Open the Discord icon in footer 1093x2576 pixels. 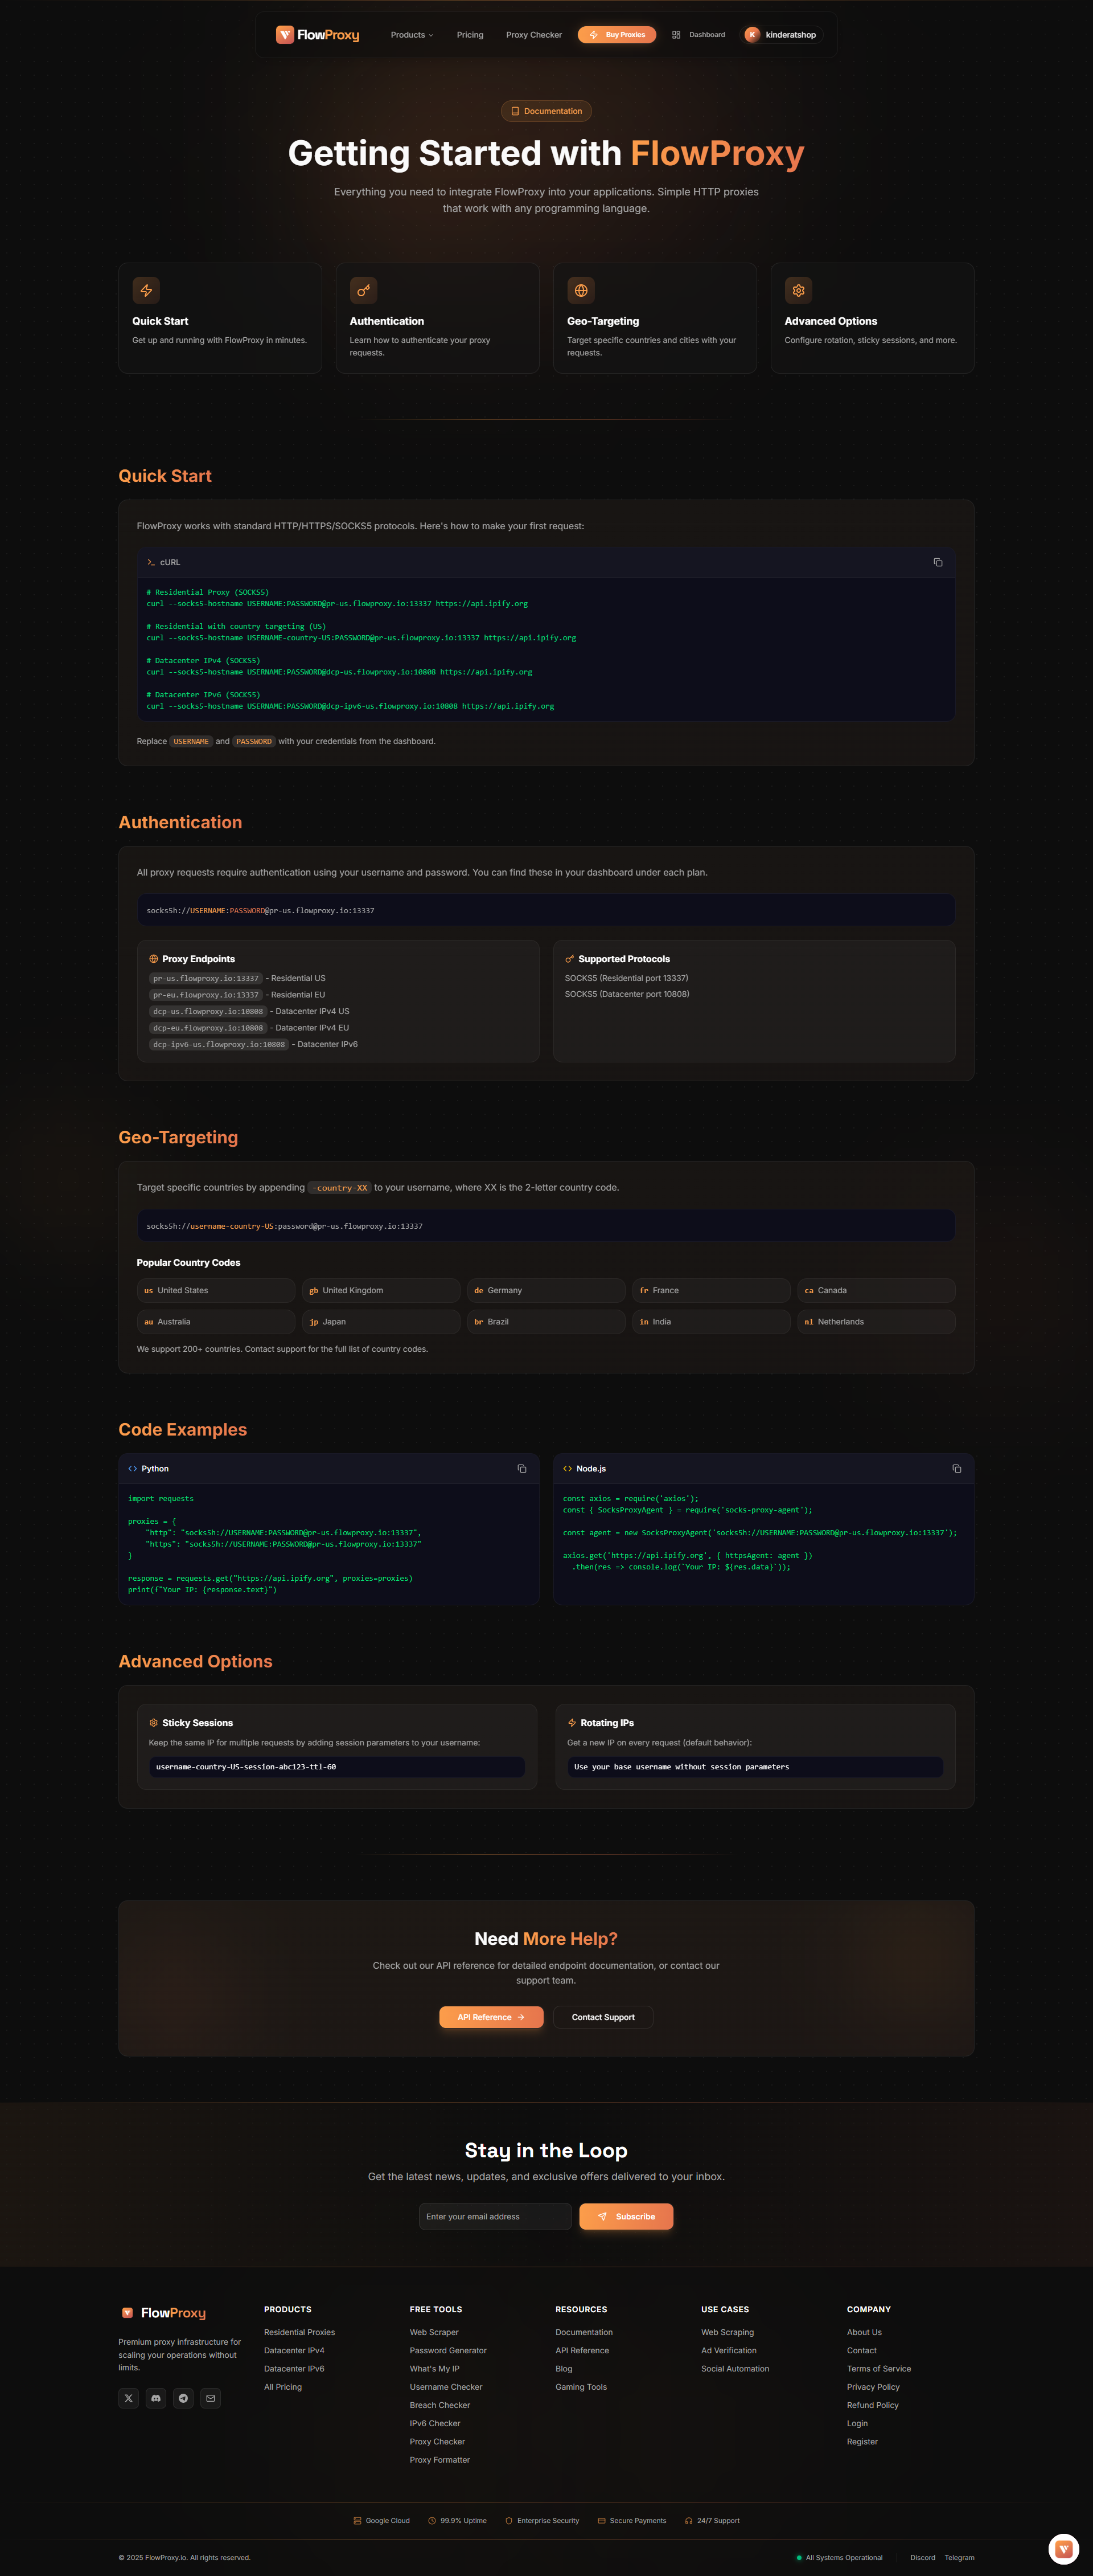156,2398
